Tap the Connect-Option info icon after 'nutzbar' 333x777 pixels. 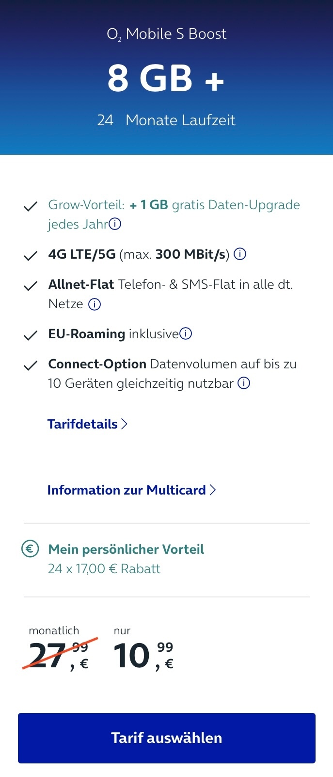click(x=244, y=383)
